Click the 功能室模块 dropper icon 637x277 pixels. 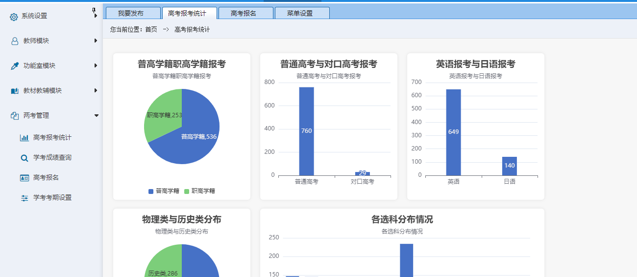15,66
